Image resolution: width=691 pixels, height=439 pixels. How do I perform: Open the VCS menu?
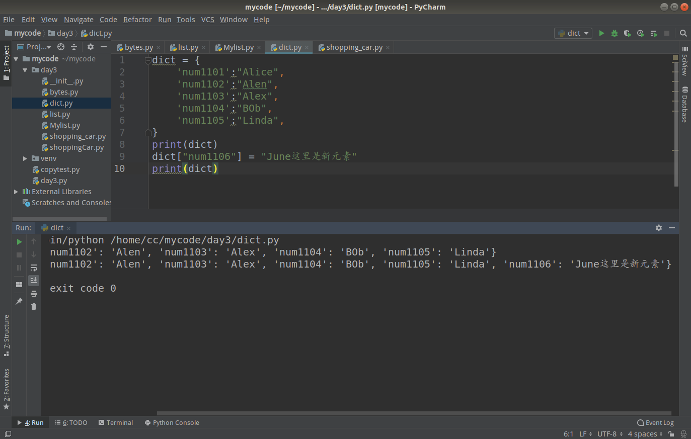(208, 20)
